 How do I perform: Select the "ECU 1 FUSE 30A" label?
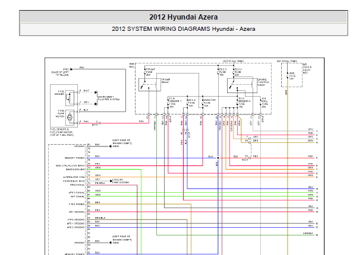point(238,72)
